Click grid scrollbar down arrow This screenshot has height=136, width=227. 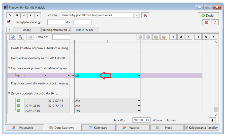tap(216, 115)
